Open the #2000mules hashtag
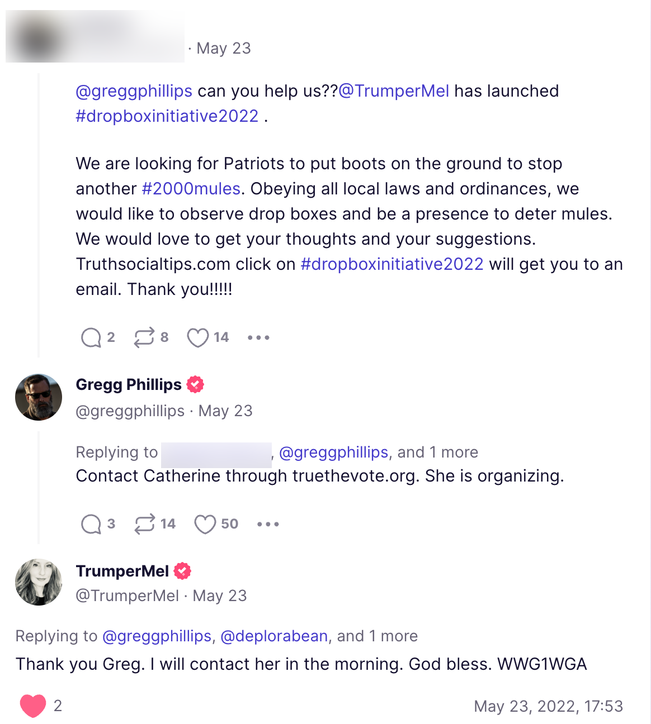This screenshot has height=724, width=651. pyautogui.click(x=191, y=189)
